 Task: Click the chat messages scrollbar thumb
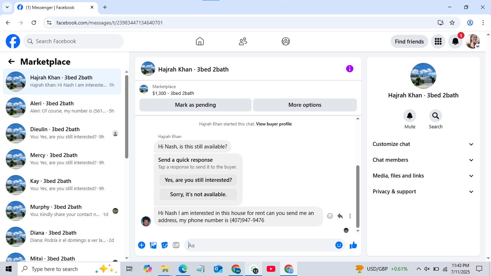click(358, 197)
